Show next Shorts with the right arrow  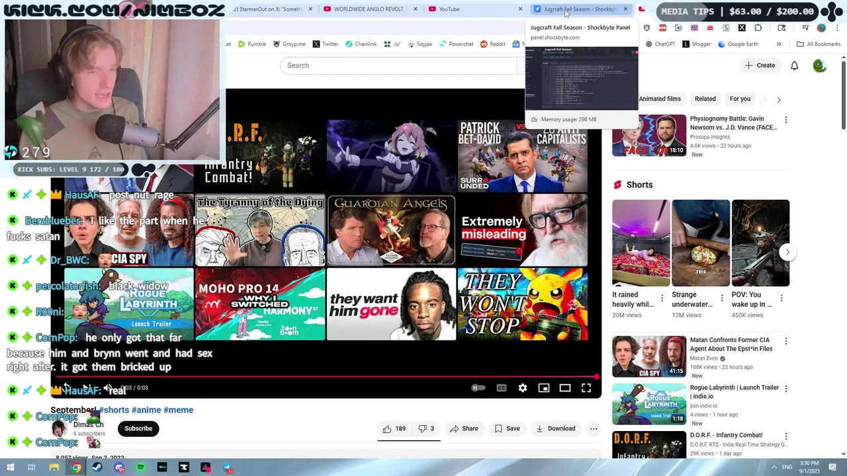787,252
